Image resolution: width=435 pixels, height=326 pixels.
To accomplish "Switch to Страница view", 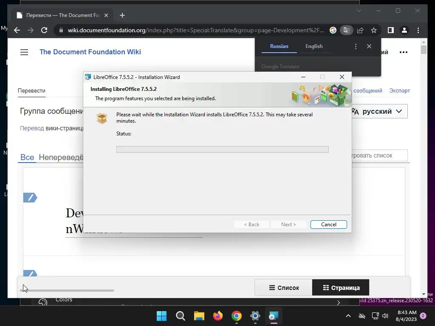I will 341,287.
